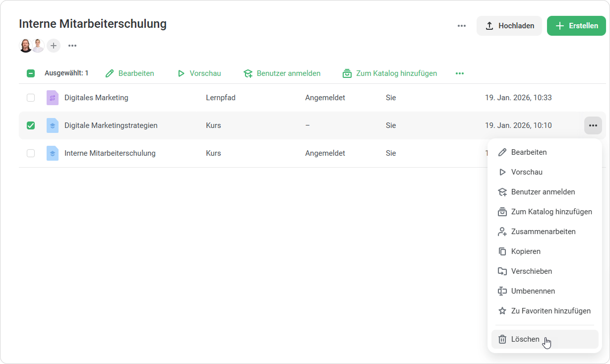Click the blue course icon for Interne Mitarbeiterschulung
Image resolution: width=610 pixels, height=364 pixels.
coord(52,153)
